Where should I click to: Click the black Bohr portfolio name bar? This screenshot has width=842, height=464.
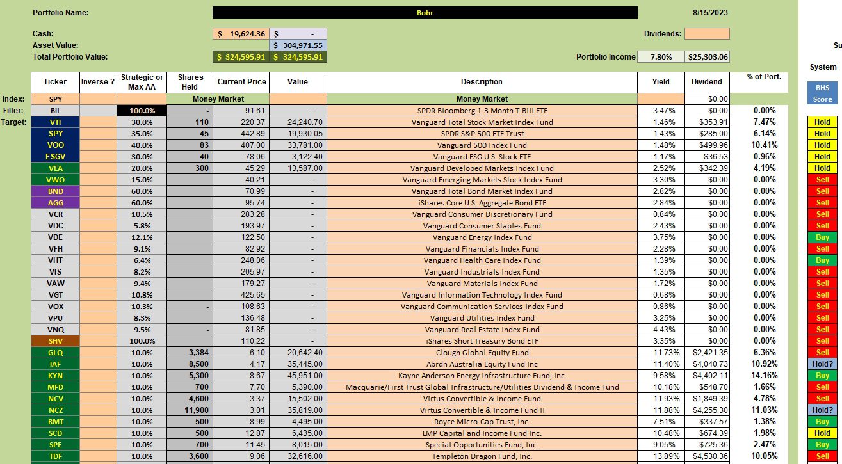(x=425, y=12)
